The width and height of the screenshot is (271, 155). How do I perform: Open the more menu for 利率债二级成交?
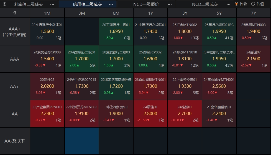(52, 4)
